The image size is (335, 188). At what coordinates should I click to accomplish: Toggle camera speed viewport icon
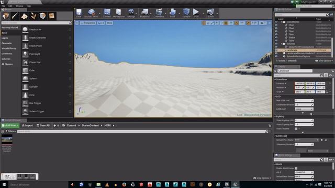click(x=263, y=23)
